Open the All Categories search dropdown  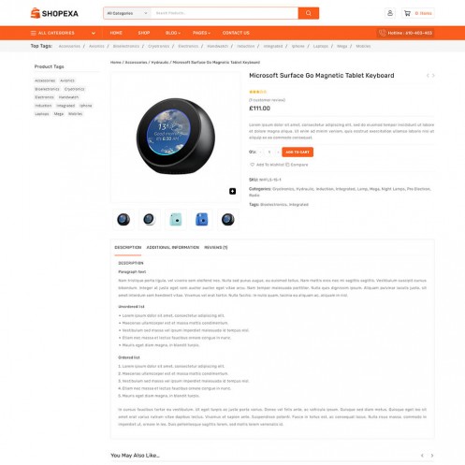click(127, 13)
